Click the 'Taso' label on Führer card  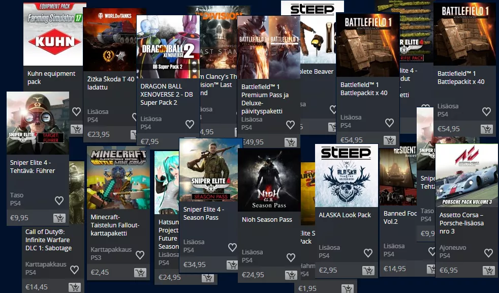click(17, 195)
